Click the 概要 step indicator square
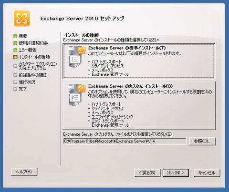The width and height of the screenshot is (229, 192). [15, 36]
